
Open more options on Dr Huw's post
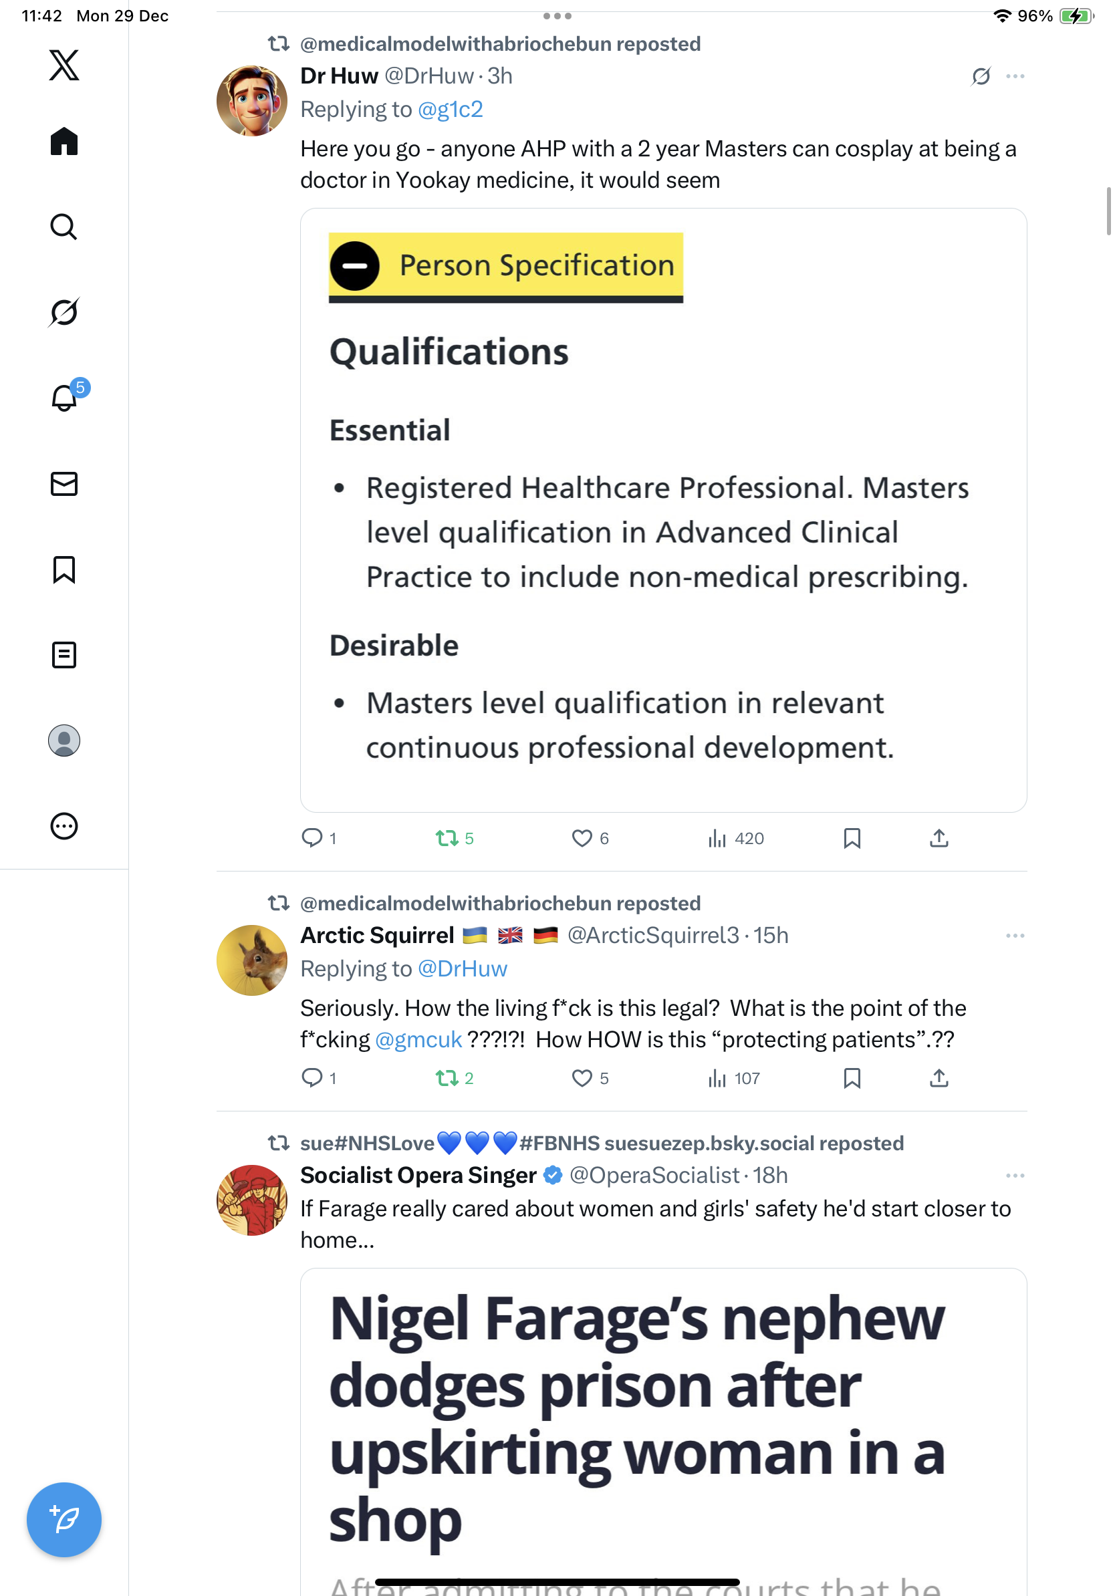pos(1015,76)
